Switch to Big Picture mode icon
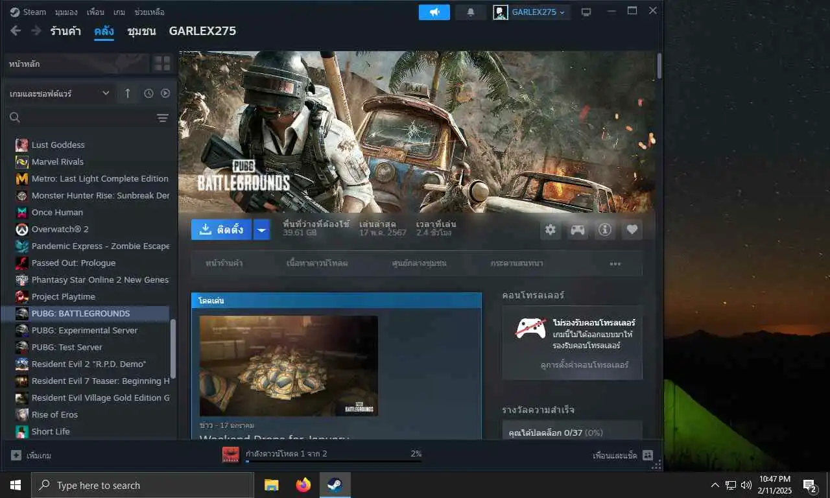The width and height of the screenshot is (830, 498). (x=586, y=12)
